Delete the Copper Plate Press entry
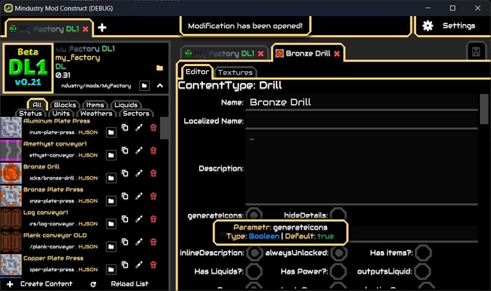Screen dimensions: 491x291 [x=153, y=264]
